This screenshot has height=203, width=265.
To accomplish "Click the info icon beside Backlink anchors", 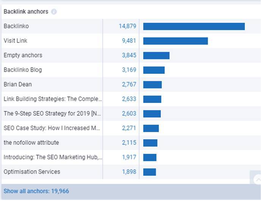I will click(x=54, y=12).
